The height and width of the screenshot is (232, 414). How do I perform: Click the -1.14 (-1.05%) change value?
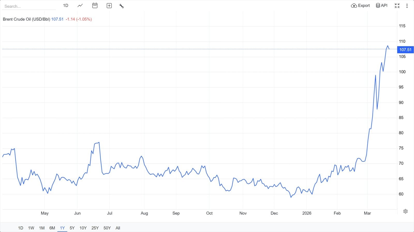coord(79,19)
